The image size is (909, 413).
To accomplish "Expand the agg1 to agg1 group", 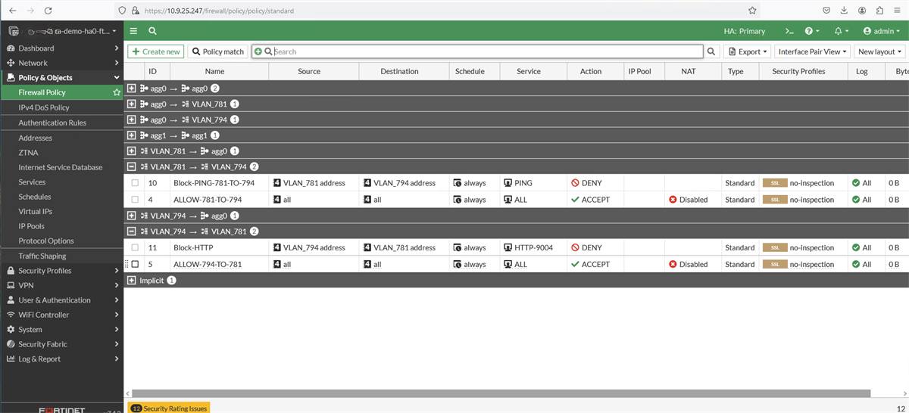I will pos(132,135).
